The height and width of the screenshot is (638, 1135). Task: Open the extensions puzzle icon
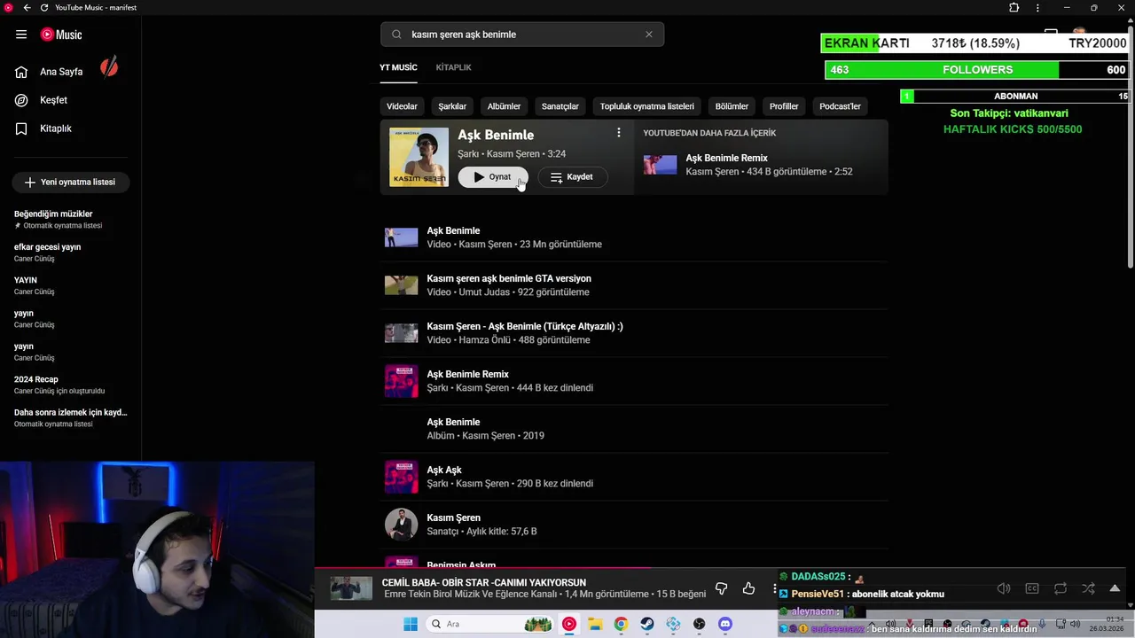1014,8
